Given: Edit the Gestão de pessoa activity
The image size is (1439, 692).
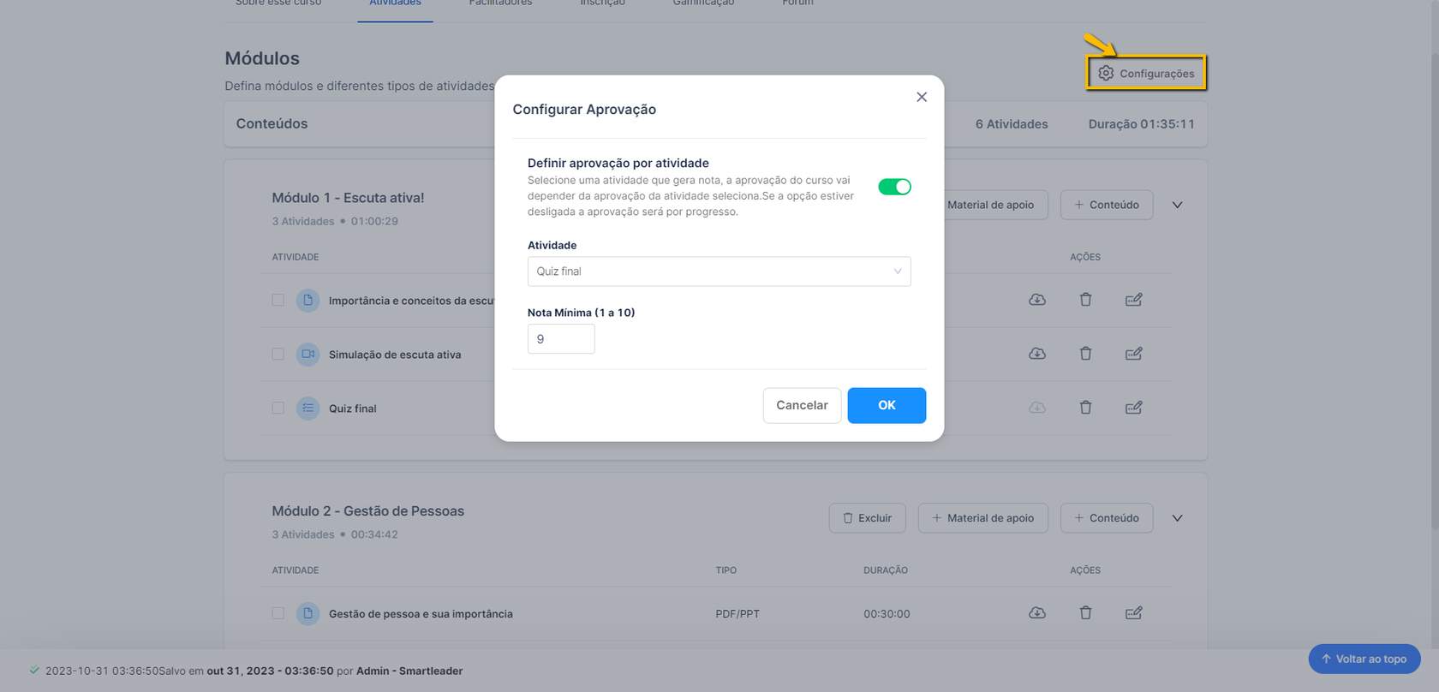Looking at the screenshot, I should (x=1133, y=613).
